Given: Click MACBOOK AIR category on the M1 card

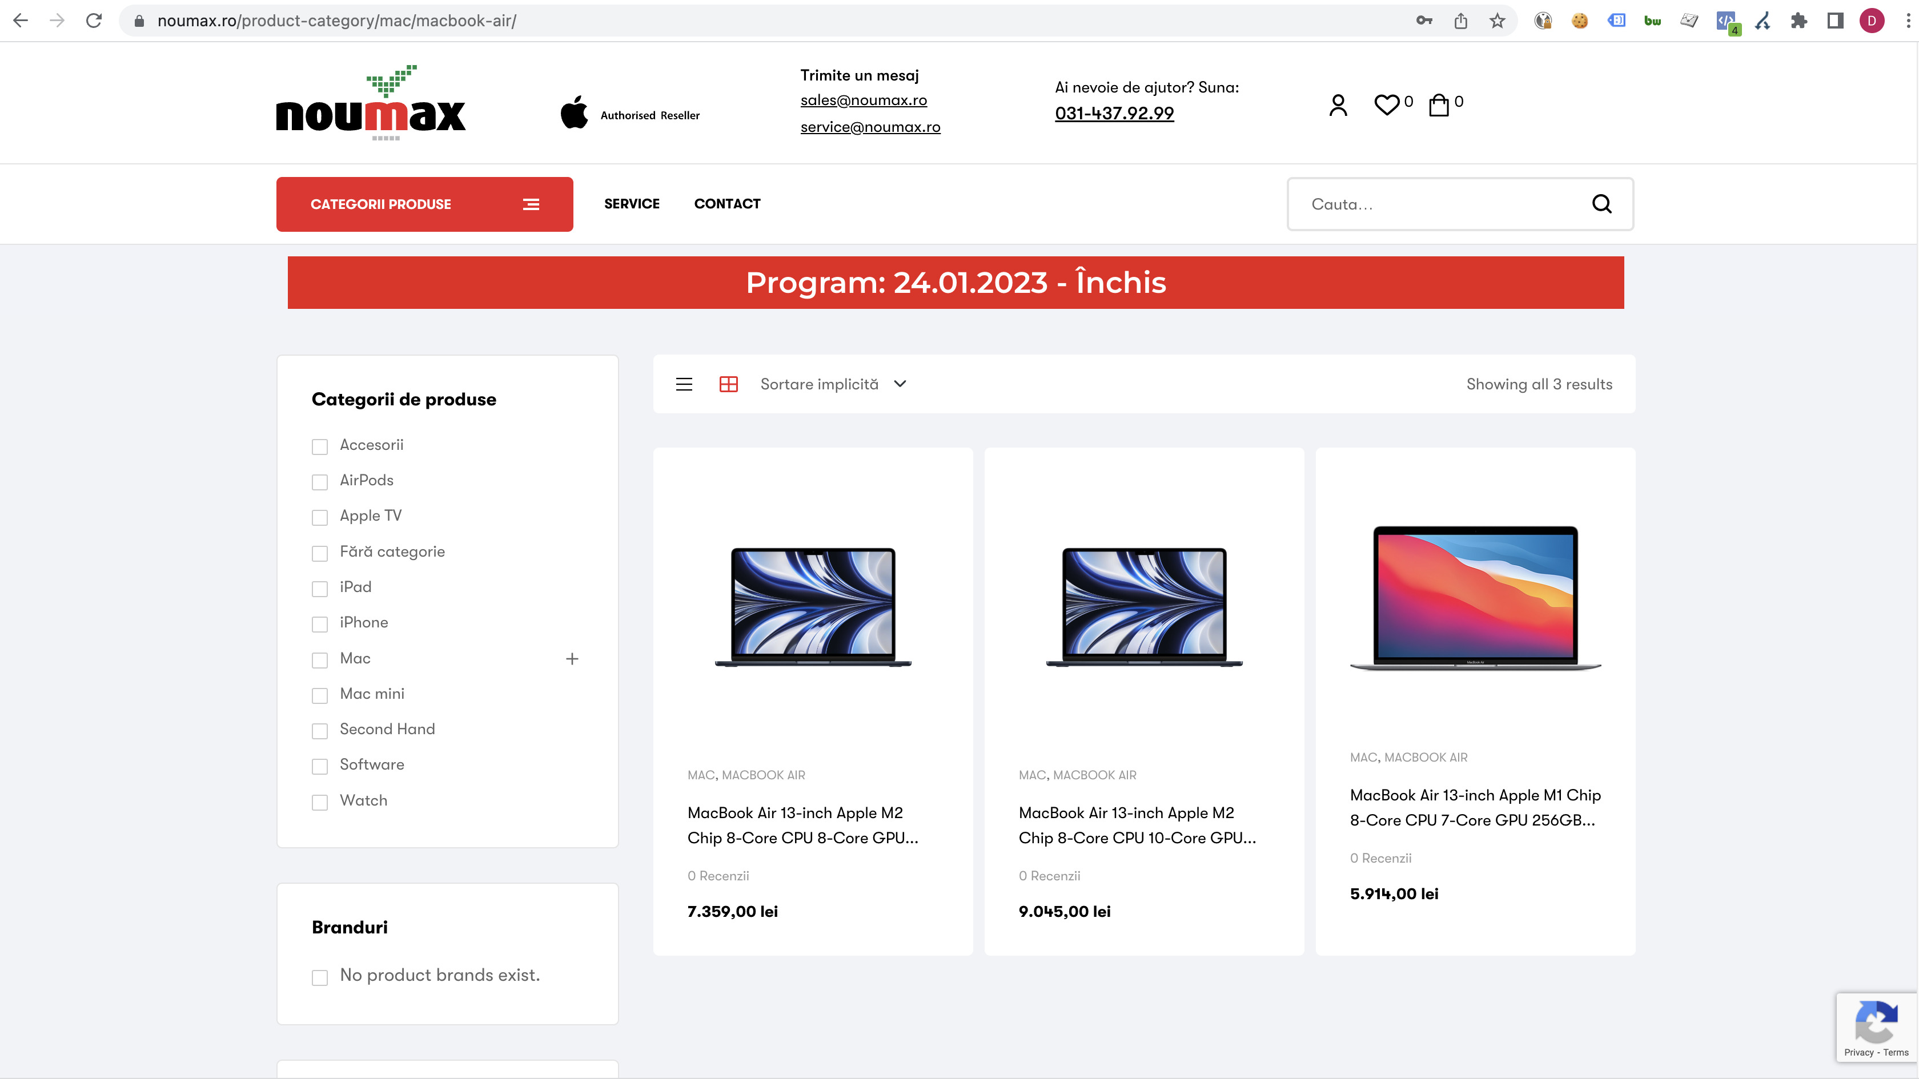Looking at the screenshot, I should click(x=1425, y=758).
